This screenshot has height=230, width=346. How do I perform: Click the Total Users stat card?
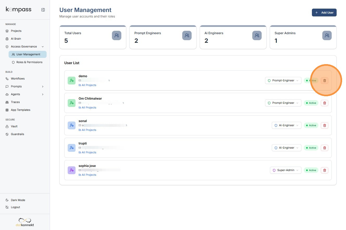coord(93,37)
